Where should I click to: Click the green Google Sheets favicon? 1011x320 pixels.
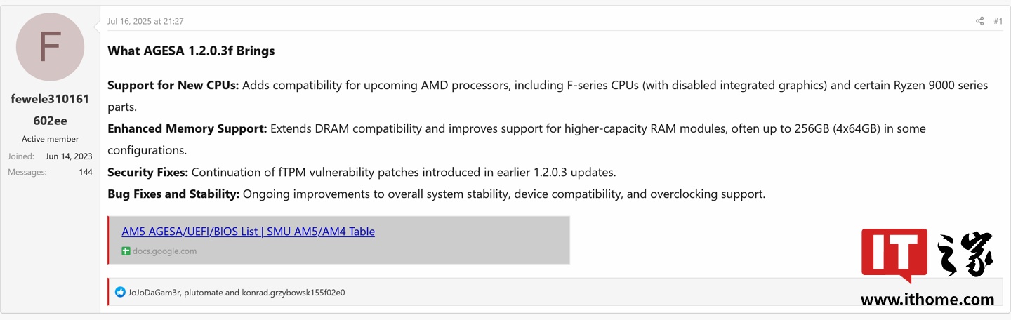coord(126,251)
